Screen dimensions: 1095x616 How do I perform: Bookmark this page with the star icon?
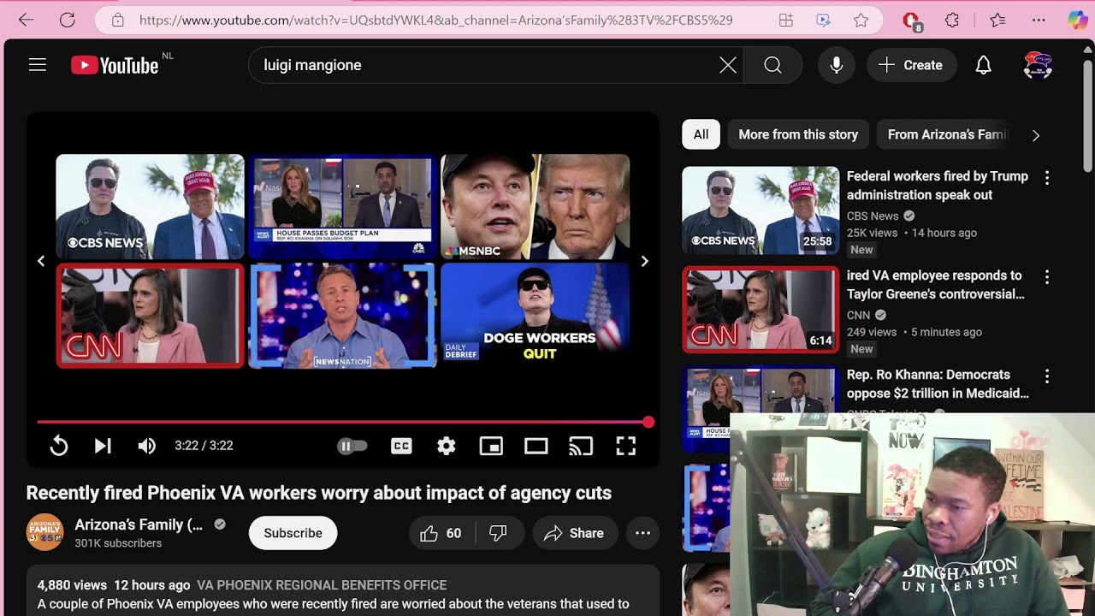click(861, 20)
